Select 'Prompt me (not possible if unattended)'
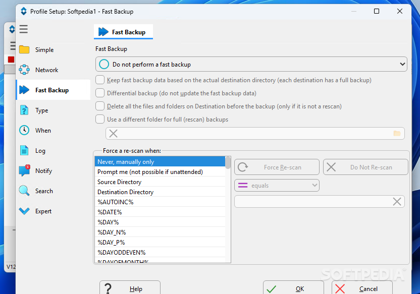 [160, 172]
